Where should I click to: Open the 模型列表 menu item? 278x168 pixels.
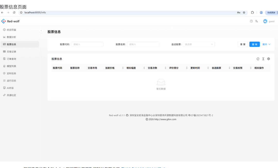20,66
